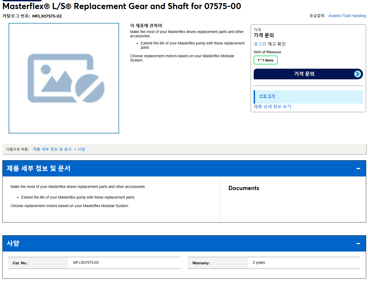Click catalog number MFLX07575-02 under the title
The height and width of the screenshot is (284, 368).
coord(47,16)
